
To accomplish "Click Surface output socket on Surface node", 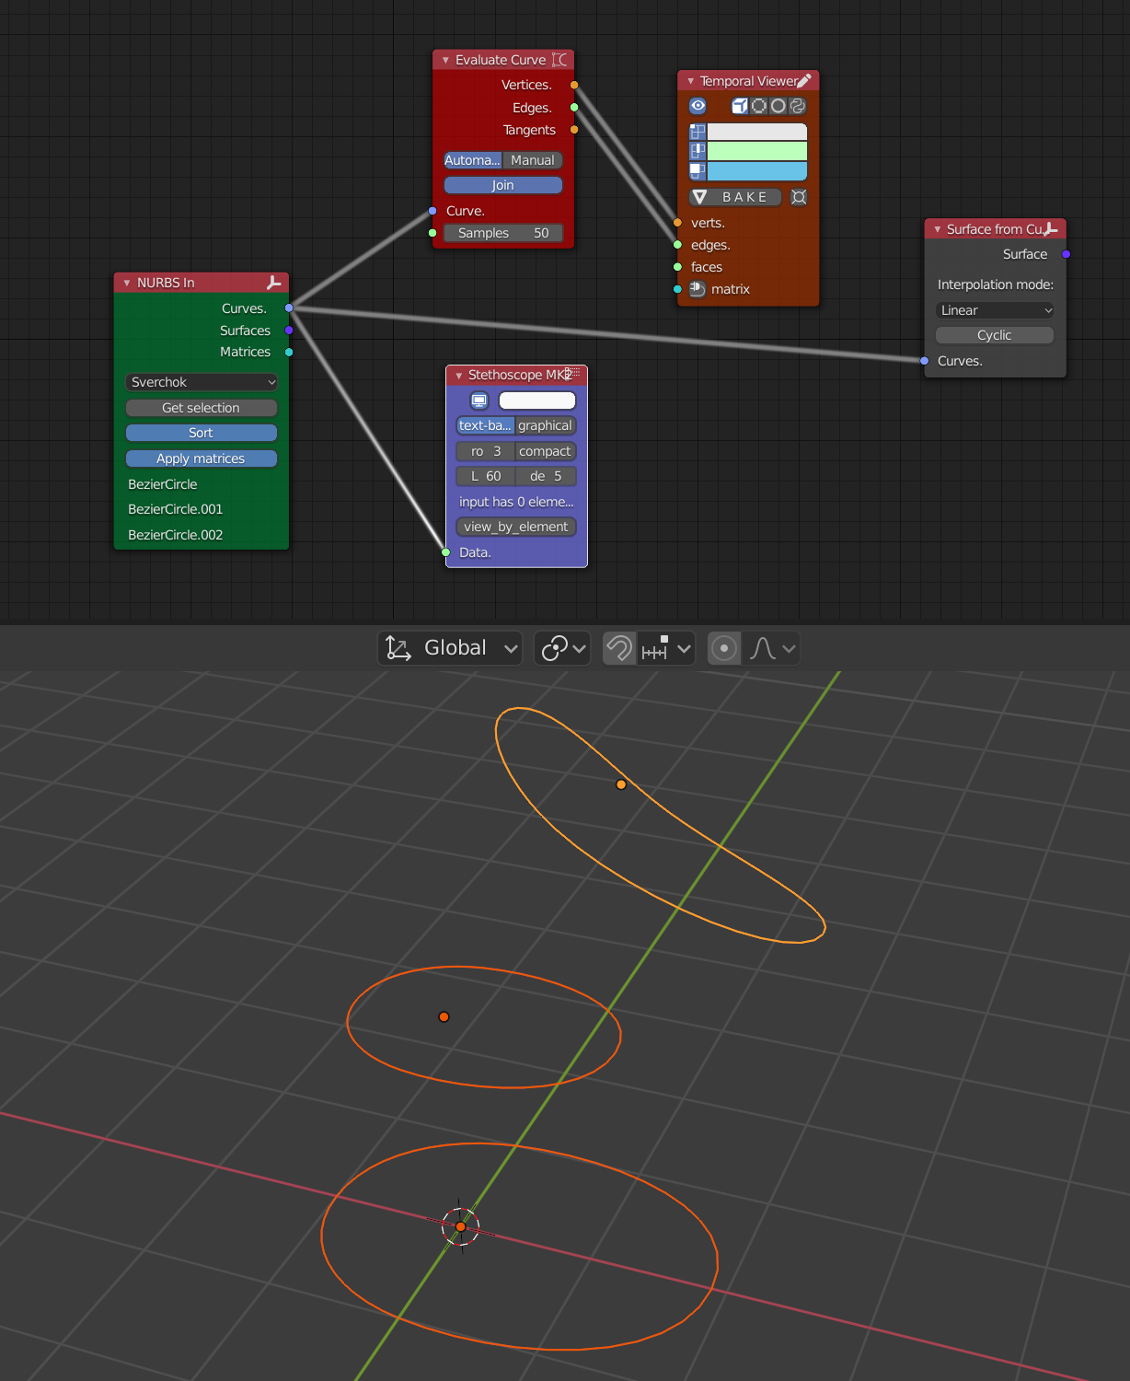I will point(1067,254).
